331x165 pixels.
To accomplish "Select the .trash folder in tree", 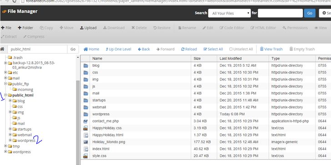I will click(x=15, y=57).
